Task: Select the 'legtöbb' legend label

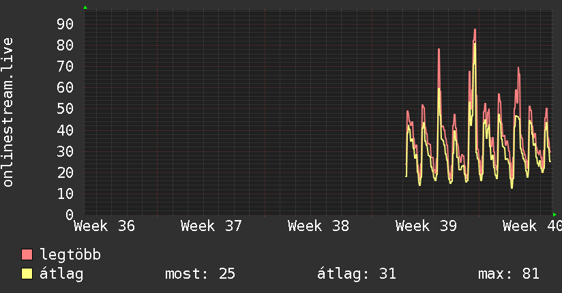Action: coord(70,255)
